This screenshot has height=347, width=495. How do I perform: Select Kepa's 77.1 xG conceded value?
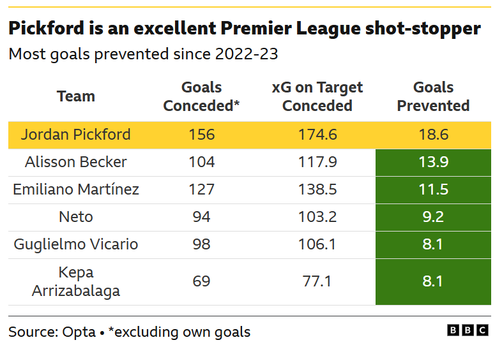[x=317, y=281]
